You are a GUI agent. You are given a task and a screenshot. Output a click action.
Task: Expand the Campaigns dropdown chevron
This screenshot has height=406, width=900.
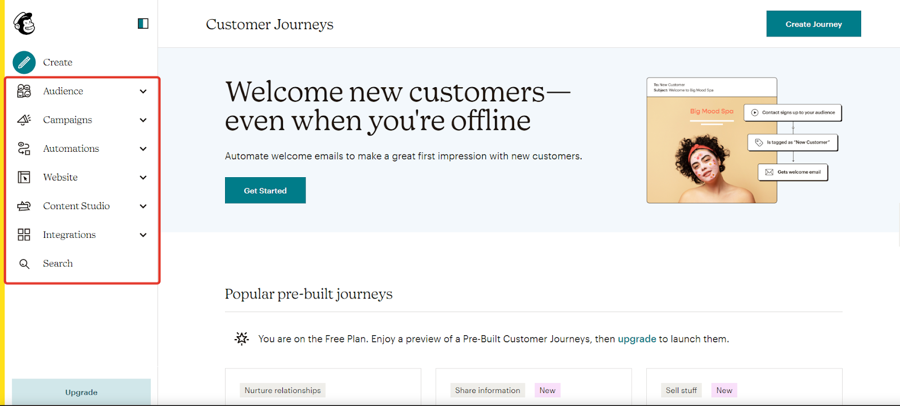[143, 120]
